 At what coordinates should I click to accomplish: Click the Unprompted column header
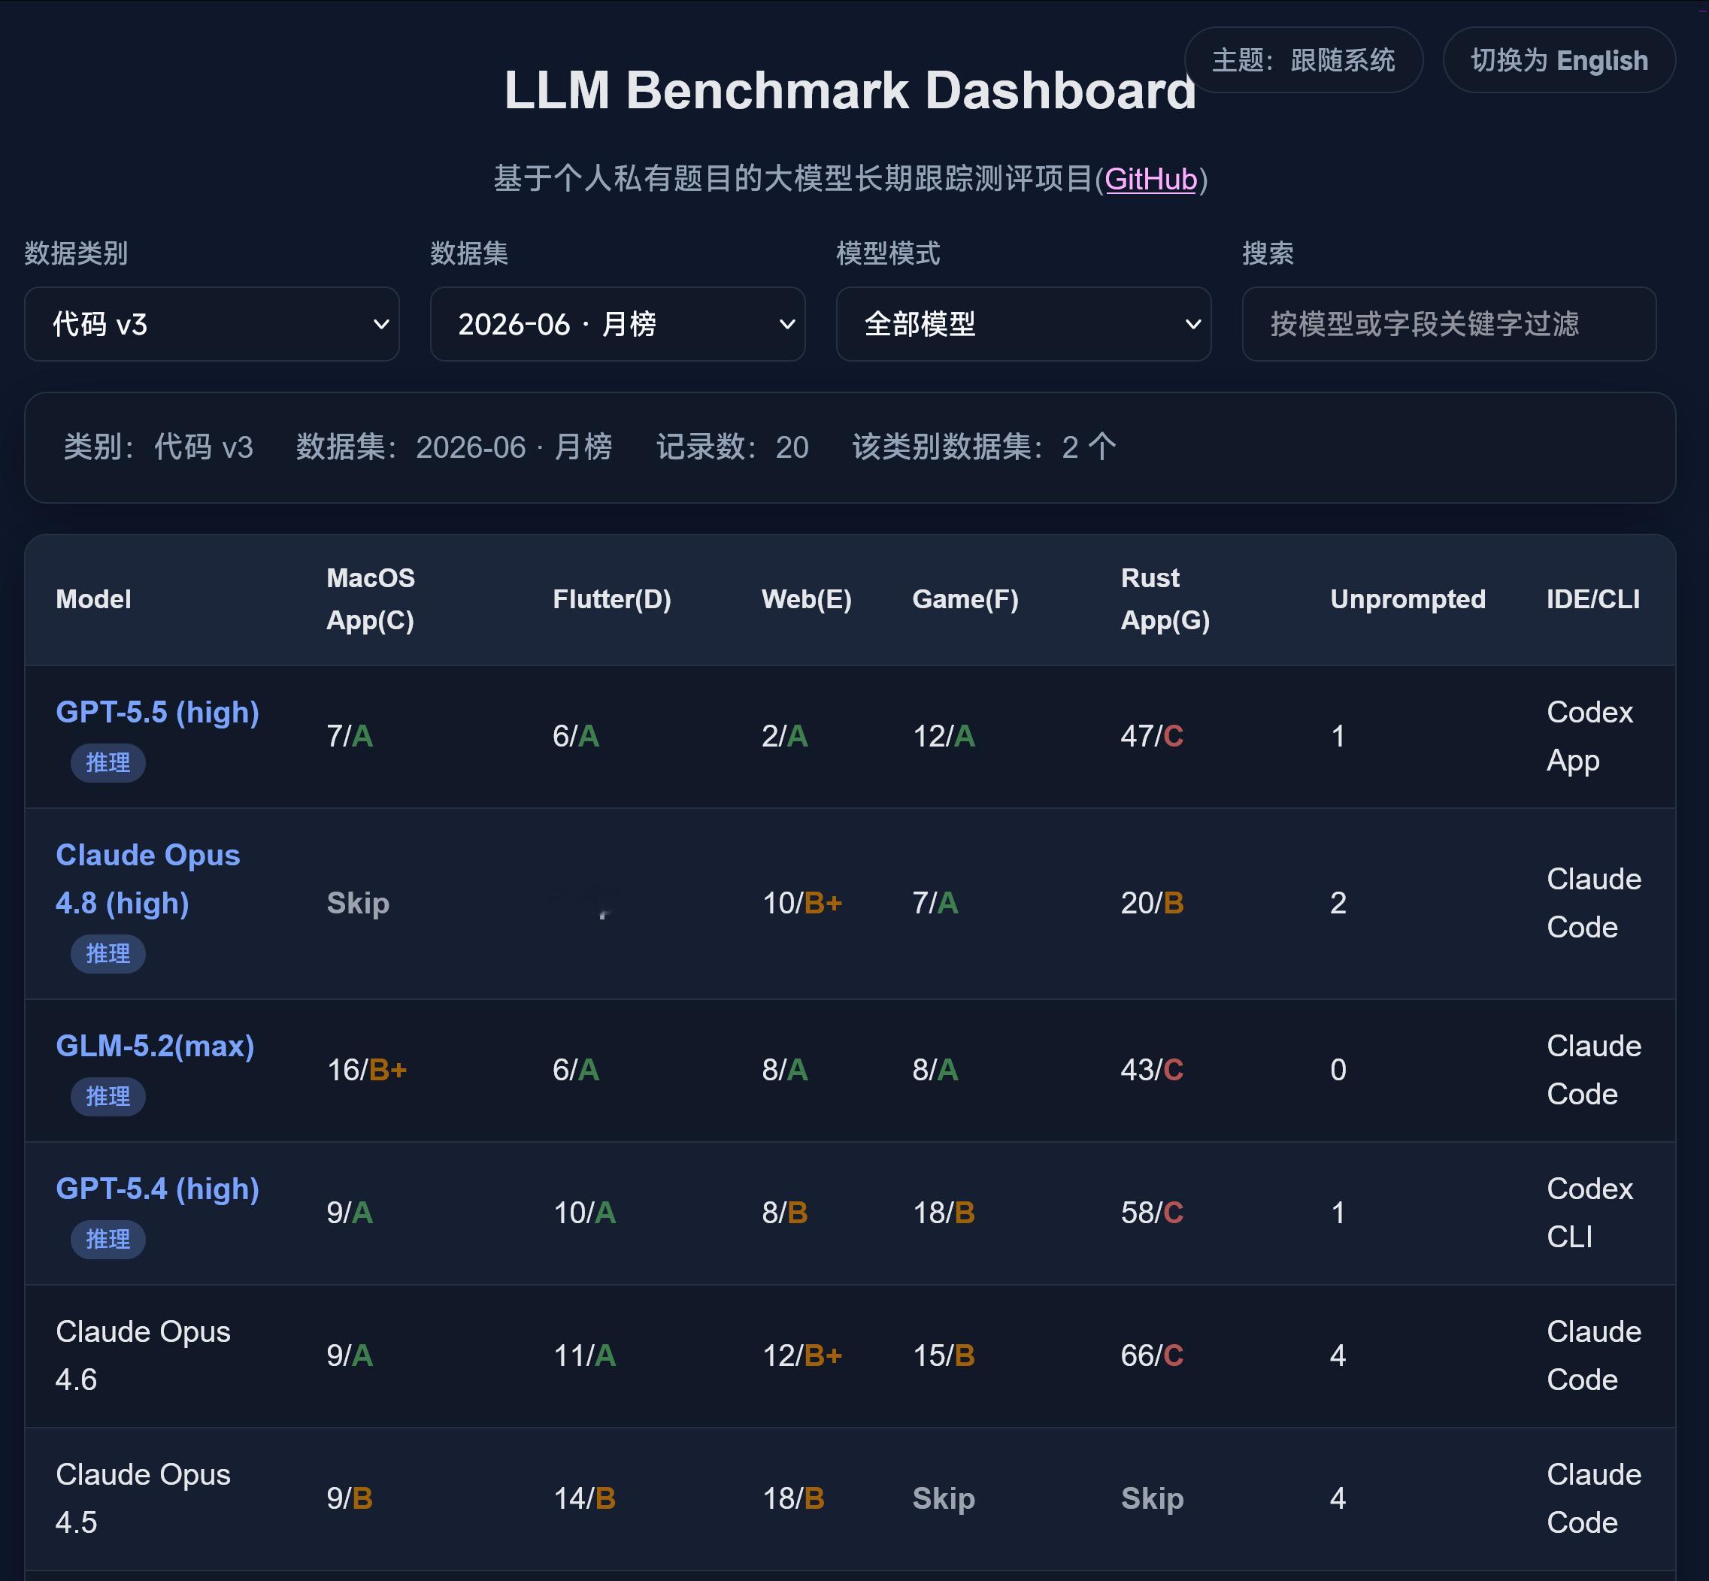coord(1407,599)
